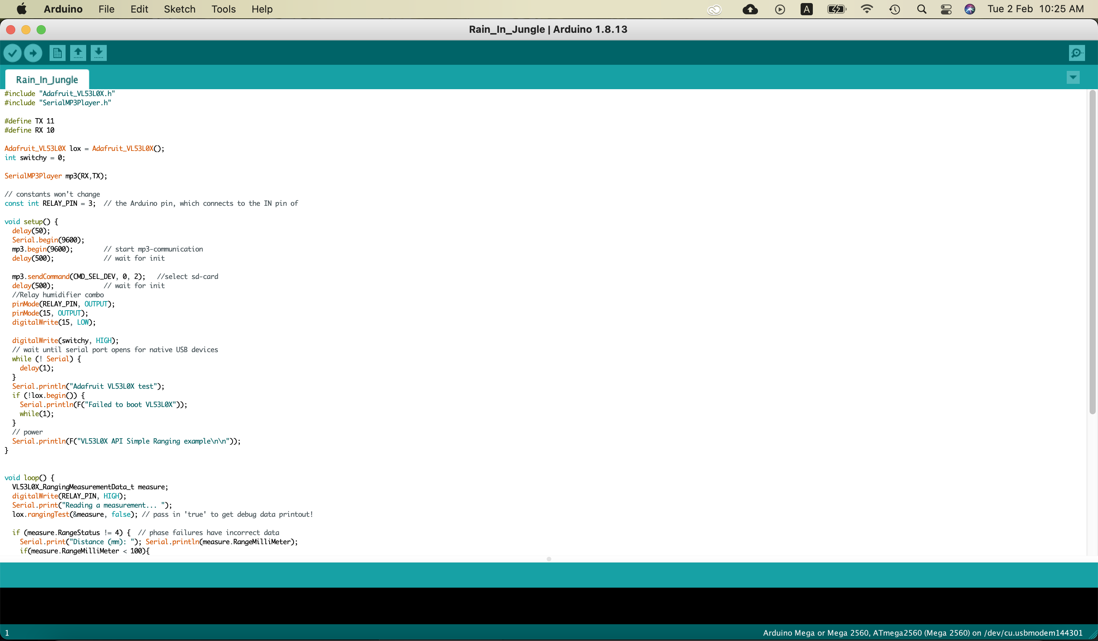This screenshot has height=641, width=1098.
Task: Open the Help menu
Action: (x=262, y=9)
